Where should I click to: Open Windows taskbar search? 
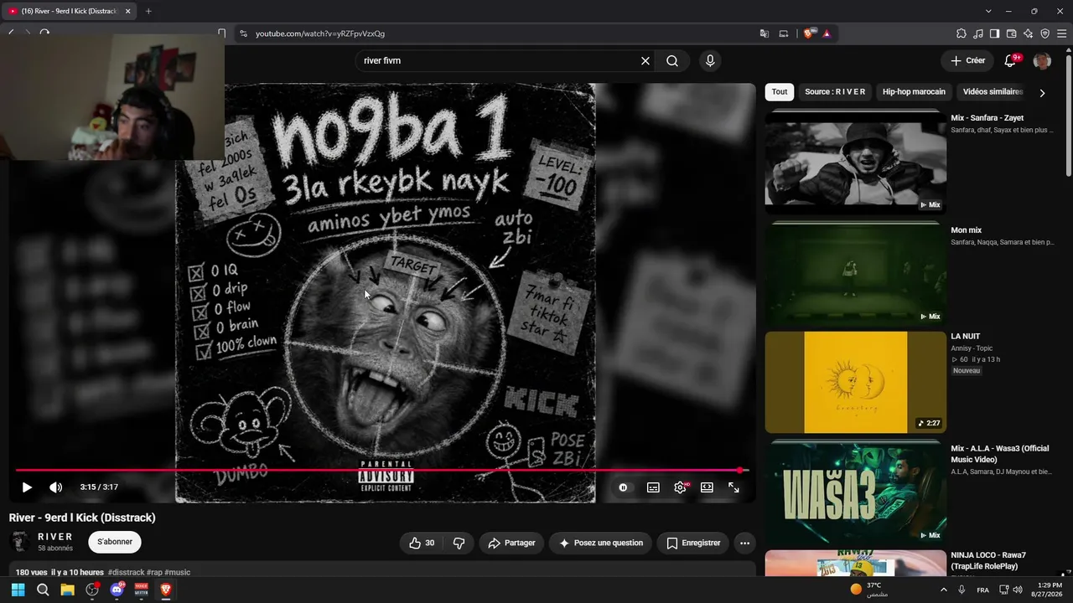(43, 590)
